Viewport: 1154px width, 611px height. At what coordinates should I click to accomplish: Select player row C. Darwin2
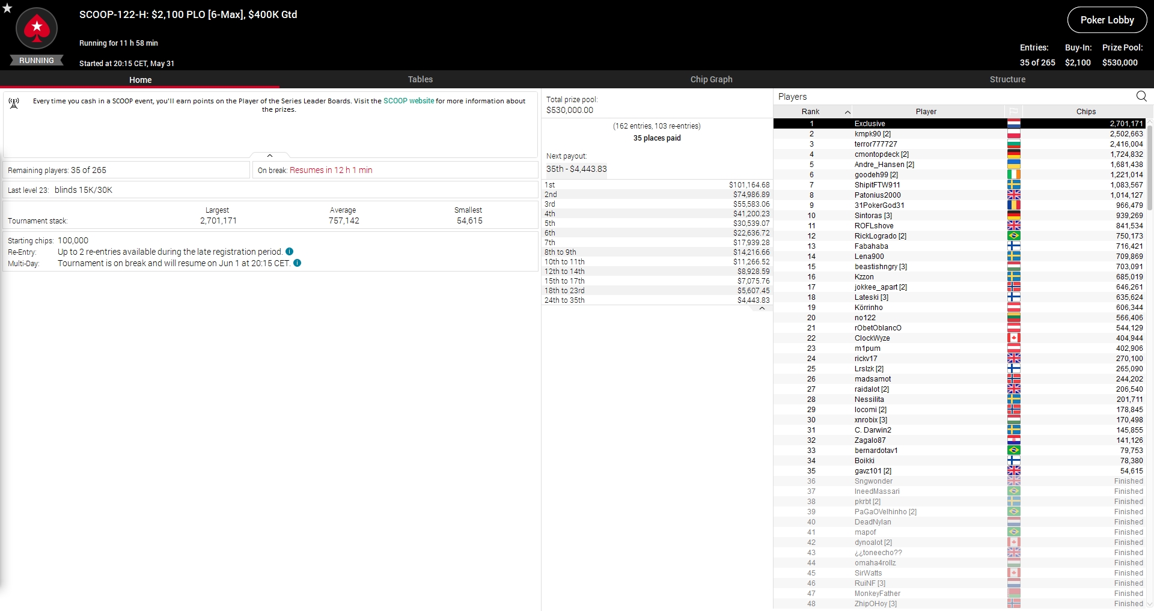pyautogui.click(x=959, y=430)
